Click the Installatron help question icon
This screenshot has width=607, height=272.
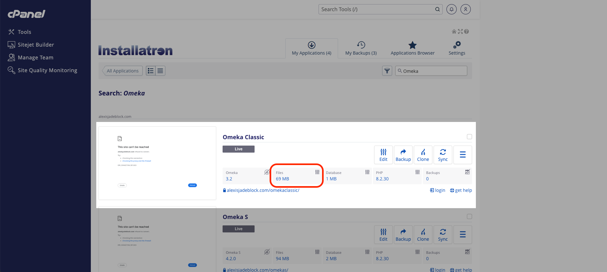tap(467, 31)
